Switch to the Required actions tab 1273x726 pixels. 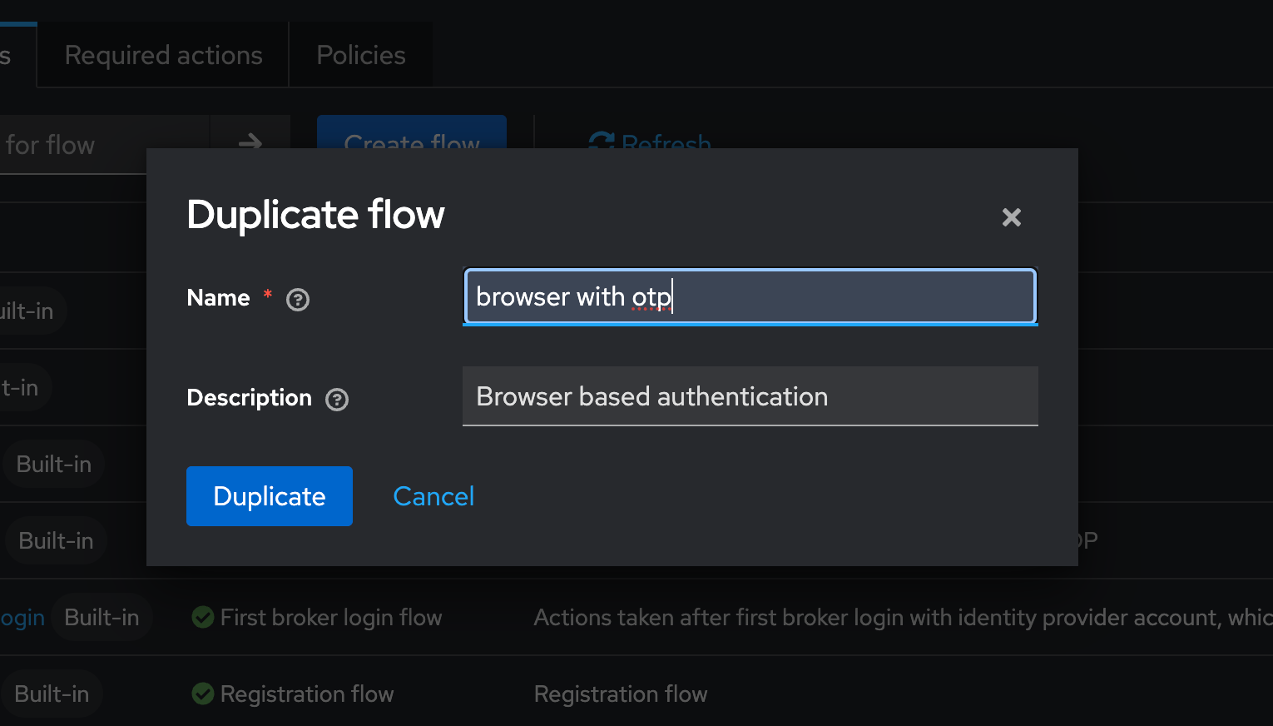(162, 54)
